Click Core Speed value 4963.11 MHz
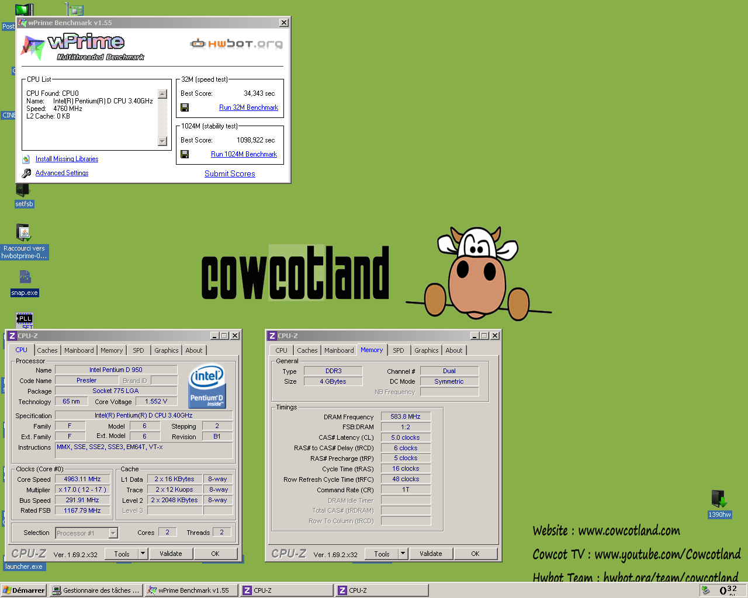The image size is (748, 598). pos(82,479)
